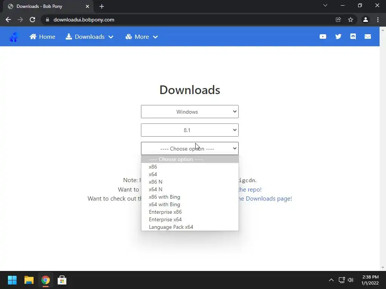Select the x86 option
The height and width of the screenshot is (289, 386).
pyautogui.click(x=190, y=167)
